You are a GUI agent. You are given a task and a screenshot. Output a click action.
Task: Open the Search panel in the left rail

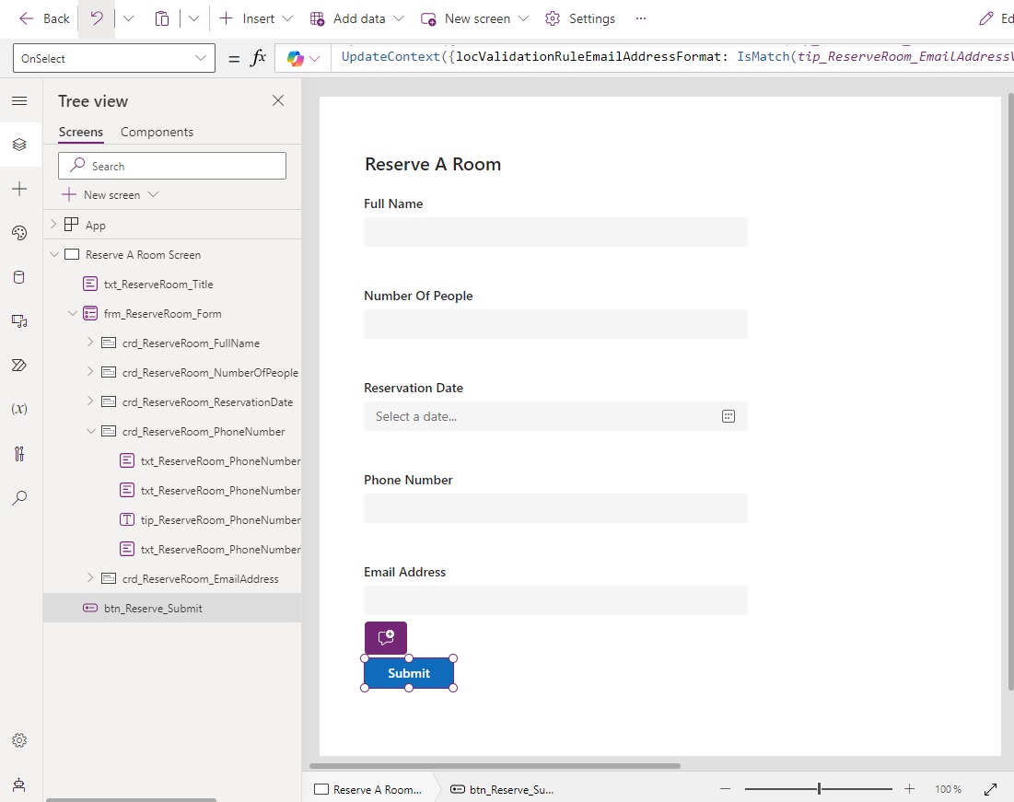[19, 498]
